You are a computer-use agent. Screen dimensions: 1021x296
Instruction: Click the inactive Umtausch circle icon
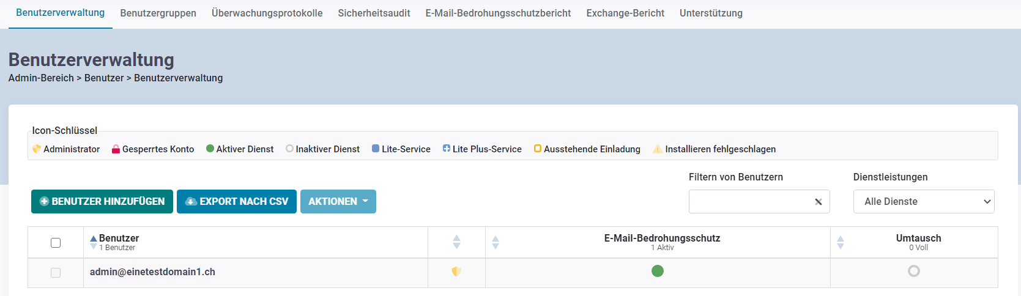pos(914,271)
